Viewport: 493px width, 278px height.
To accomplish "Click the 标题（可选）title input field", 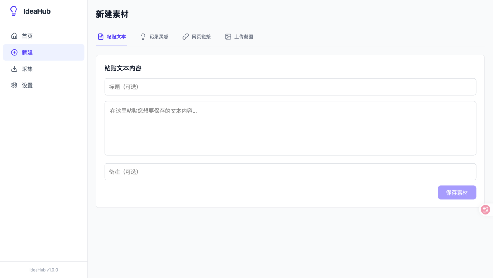I will (x=290, y=87).
